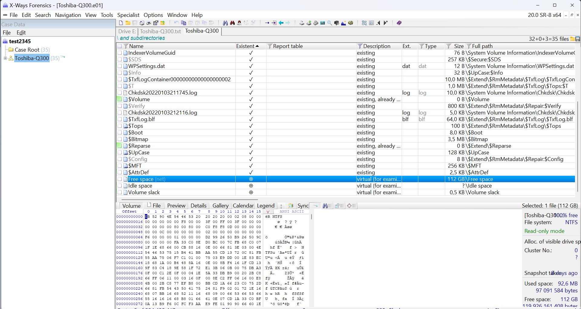
Task: Click the yellow gear toolbar icon
Action: coord(351,23)
